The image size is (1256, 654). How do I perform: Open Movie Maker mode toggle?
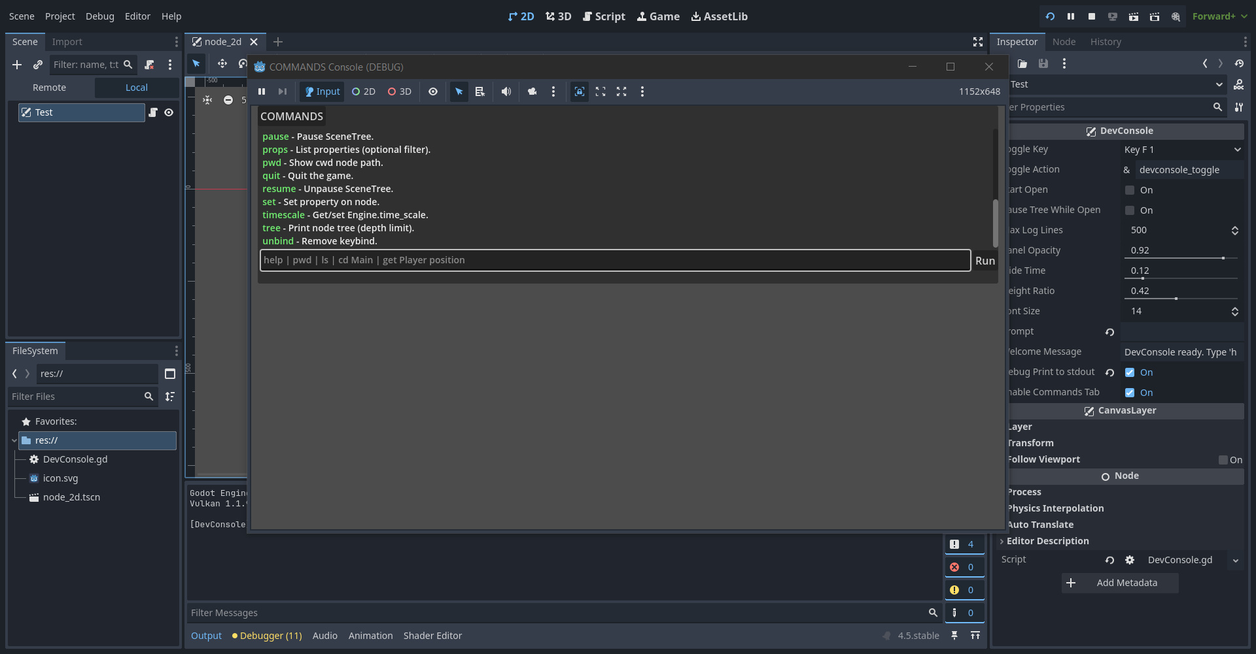coord(1176,16)
